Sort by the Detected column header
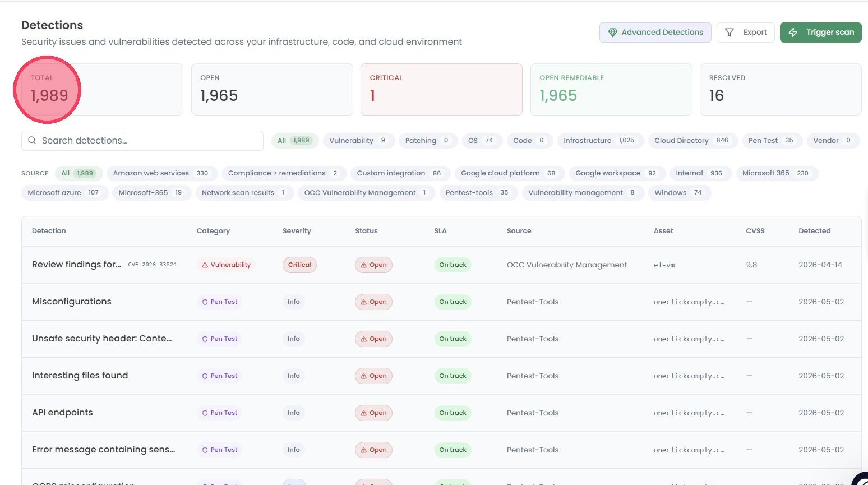 click(814, 231)
